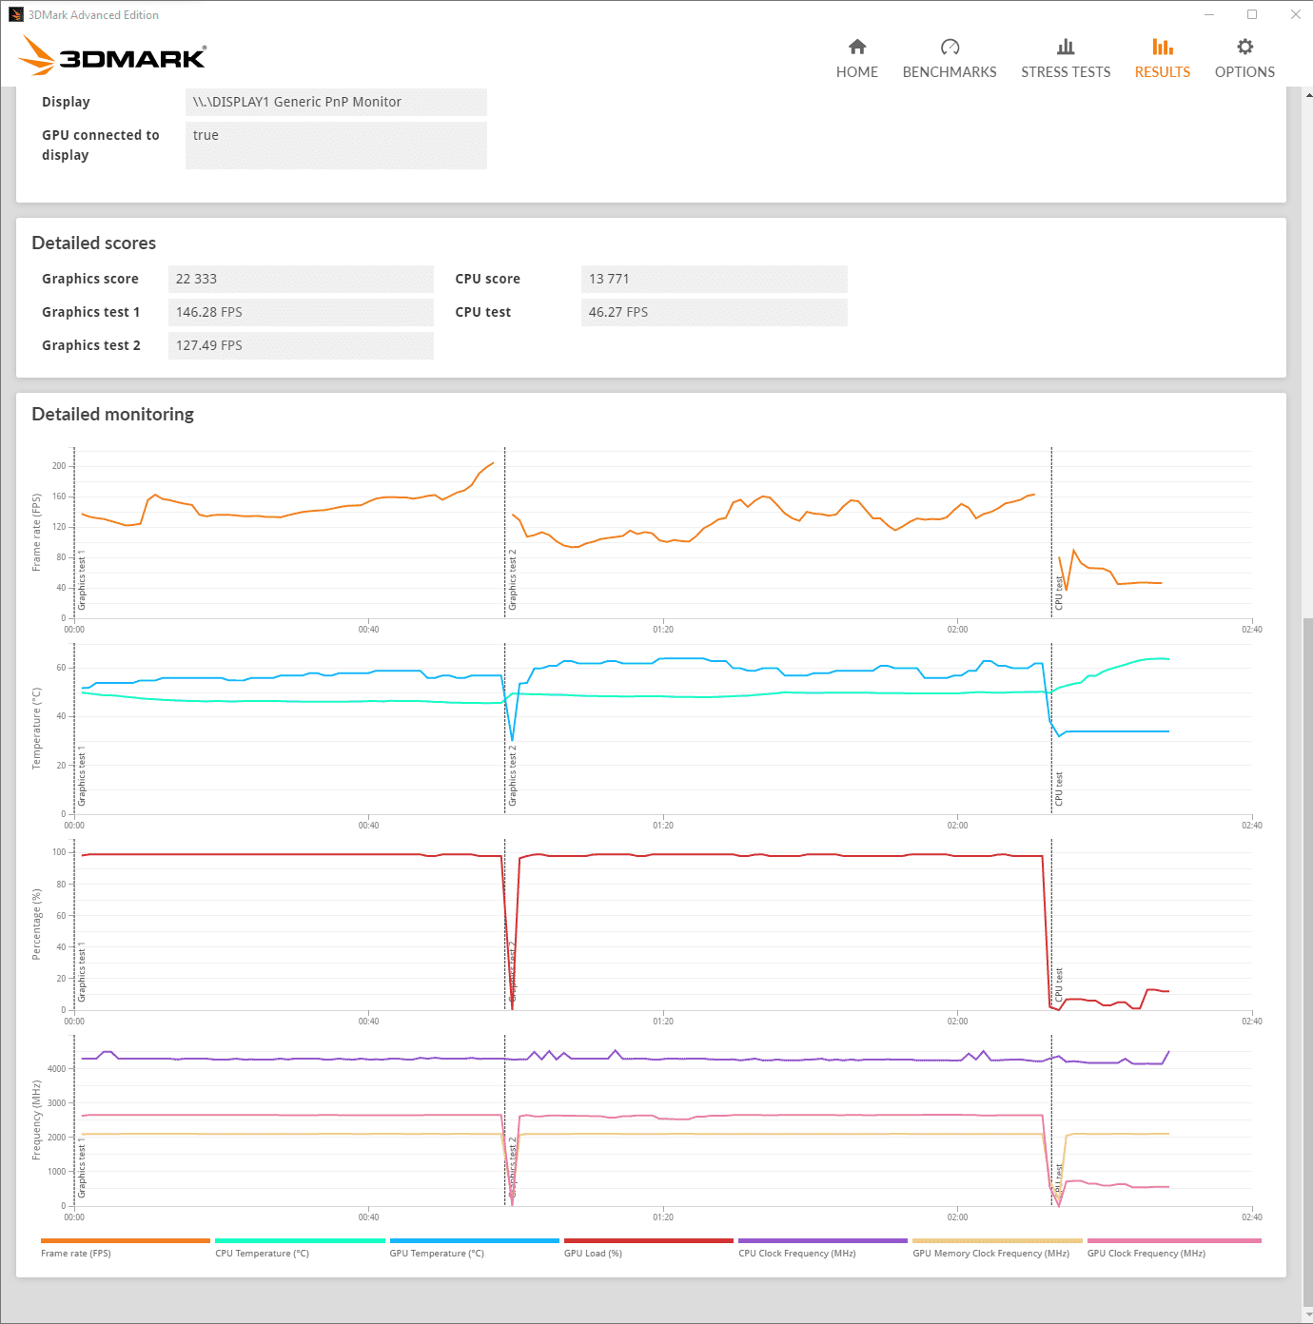Click the 3DMark logo
The image size is (1313, 1324).
[x=112, y=55]
